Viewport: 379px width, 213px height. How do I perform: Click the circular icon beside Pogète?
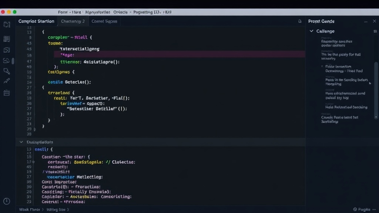tap(355, 209)
